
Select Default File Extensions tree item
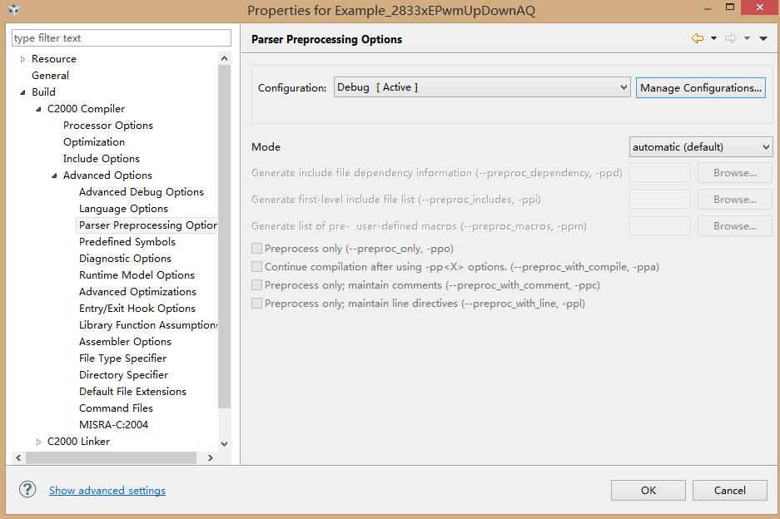coord(132,392)
